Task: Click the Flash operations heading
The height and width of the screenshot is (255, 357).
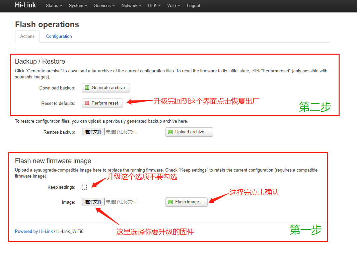Action: click(47, 24)
